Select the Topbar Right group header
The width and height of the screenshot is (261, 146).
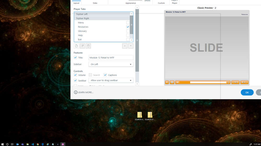coord(102,18)
